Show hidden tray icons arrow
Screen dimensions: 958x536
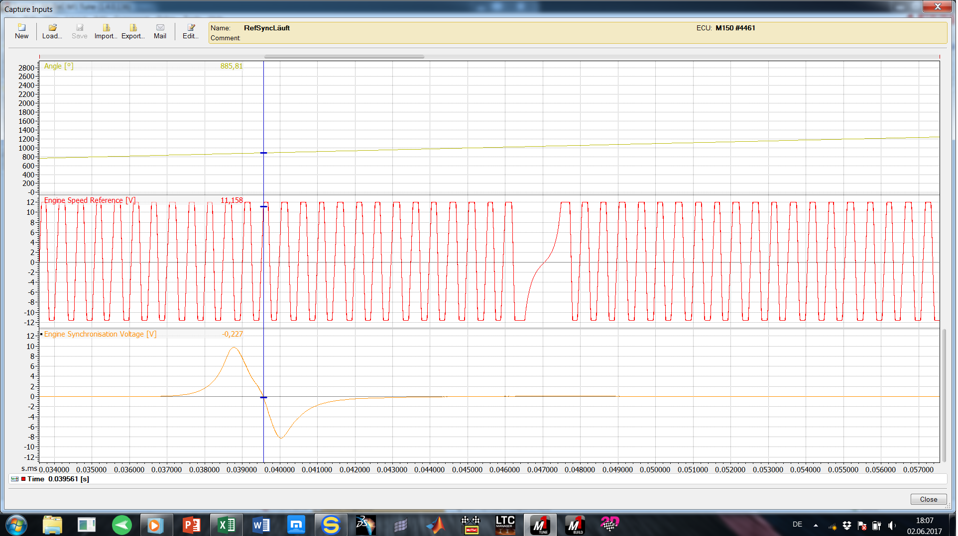817,525
